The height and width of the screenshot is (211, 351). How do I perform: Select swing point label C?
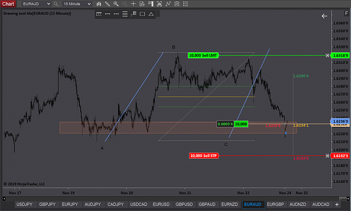pos(226,145)
